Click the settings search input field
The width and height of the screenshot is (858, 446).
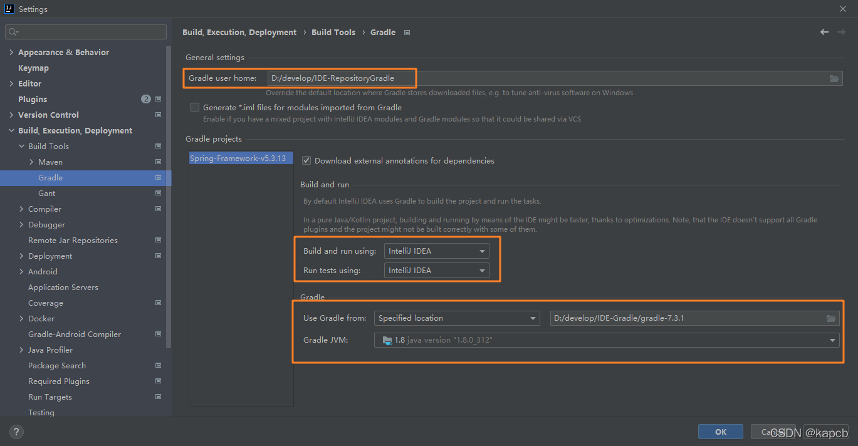86,32
